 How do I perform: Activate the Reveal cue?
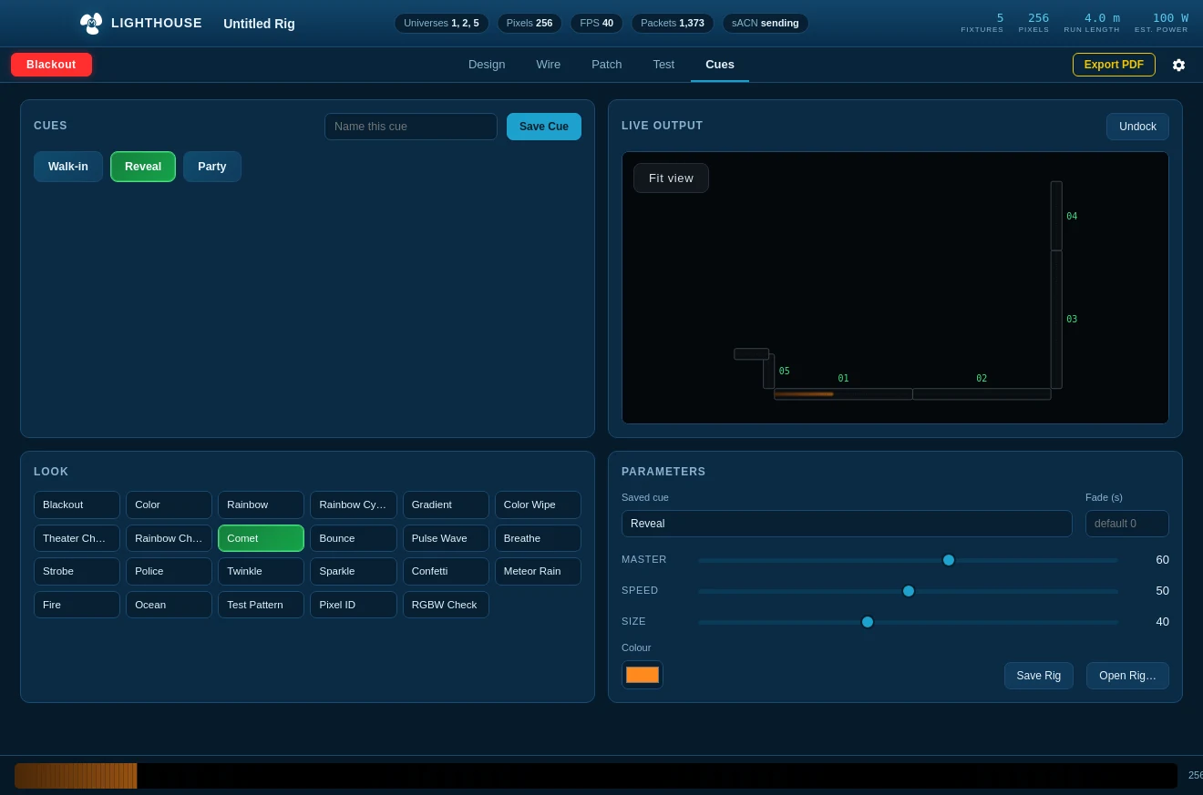[x=143, y=167]
